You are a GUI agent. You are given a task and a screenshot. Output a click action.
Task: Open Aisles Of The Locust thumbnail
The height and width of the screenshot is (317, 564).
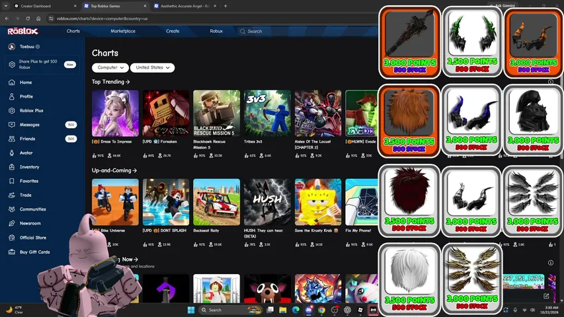click(x=318, y=113)
